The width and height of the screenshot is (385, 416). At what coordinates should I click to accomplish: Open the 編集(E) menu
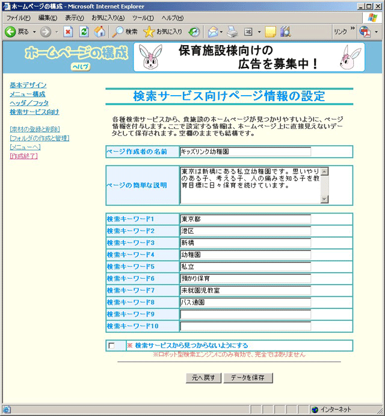click(48, 18)
